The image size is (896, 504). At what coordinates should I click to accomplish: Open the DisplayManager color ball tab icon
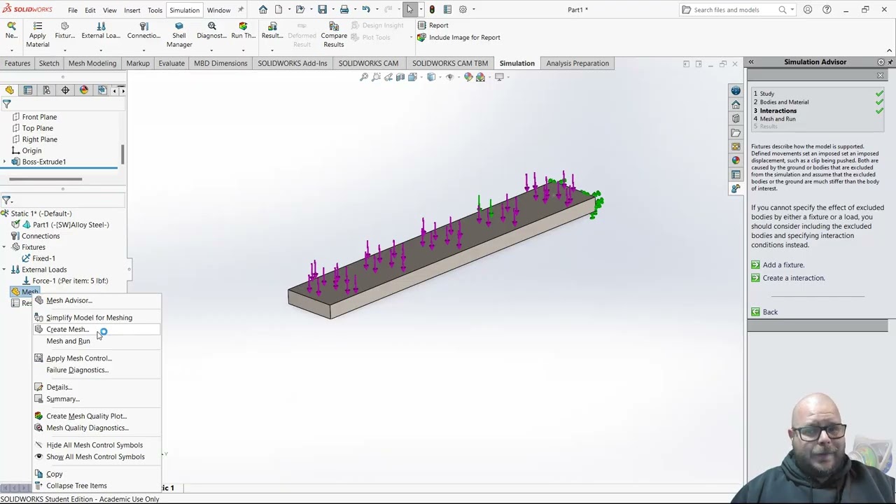84,90
